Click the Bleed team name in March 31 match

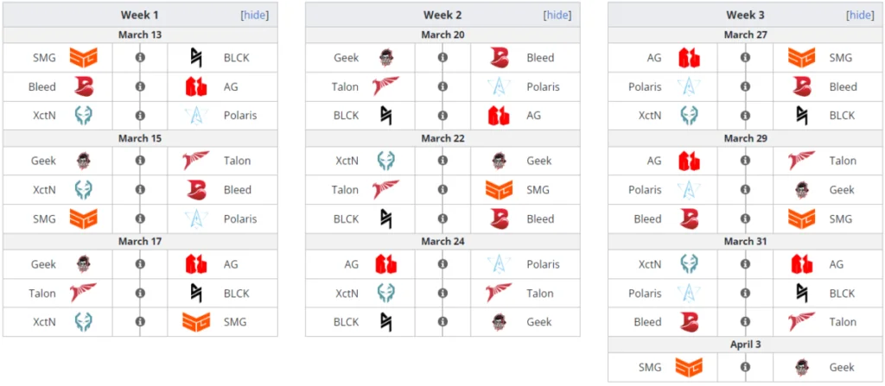647,322
